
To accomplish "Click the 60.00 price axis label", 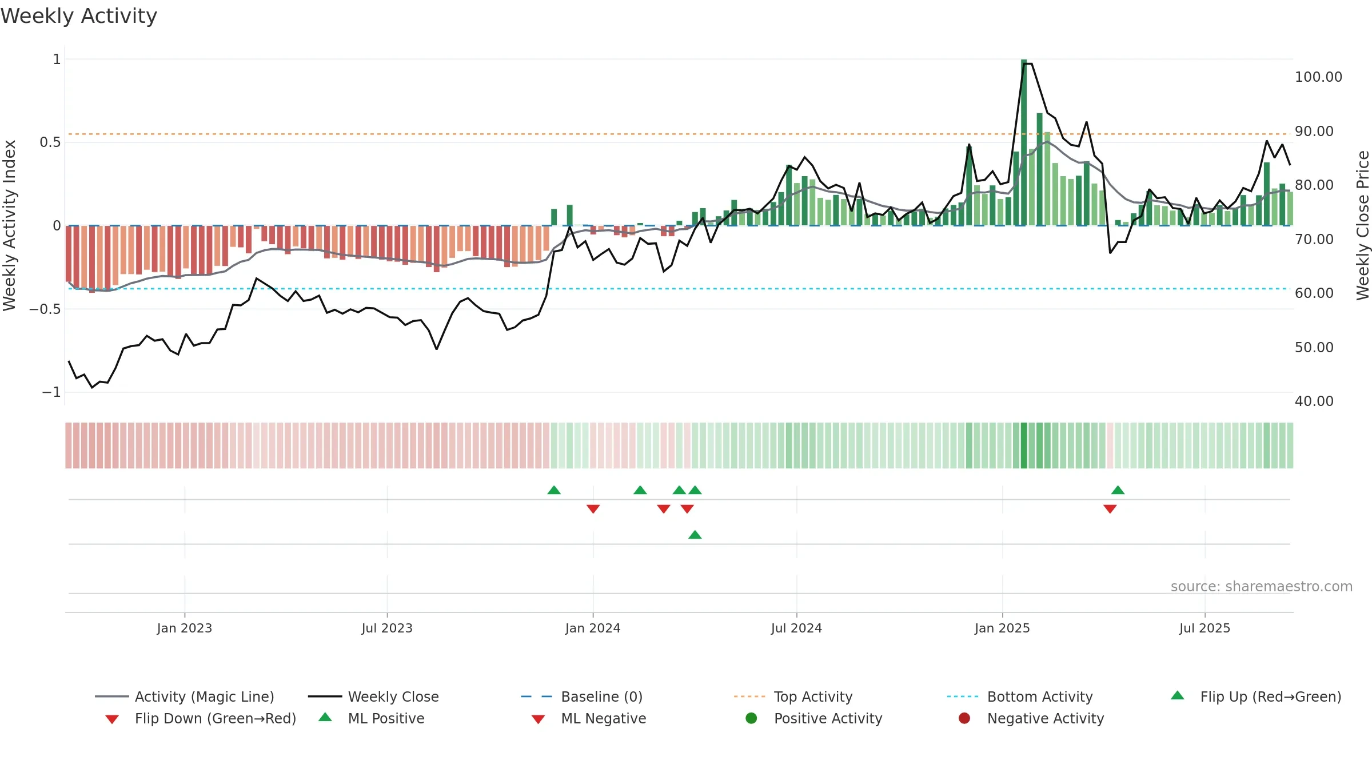I will pos(1314,293).
